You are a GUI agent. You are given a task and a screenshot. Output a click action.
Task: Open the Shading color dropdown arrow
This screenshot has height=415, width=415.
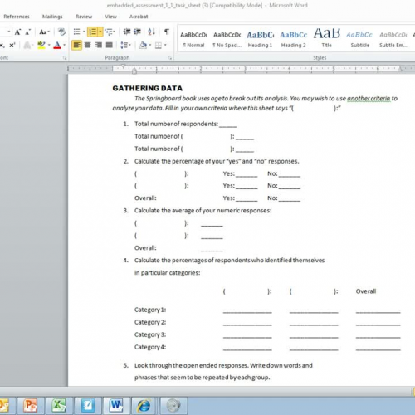click(150, 45)
